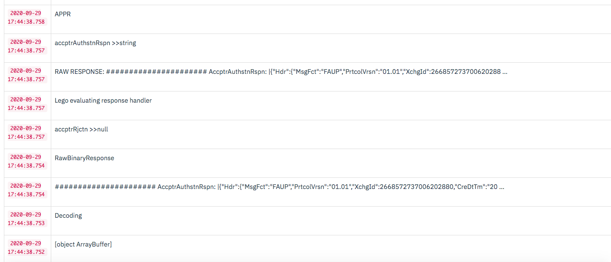
Task: Select accptrRjctn >>null log entry
Action: (x=81, y=129)
